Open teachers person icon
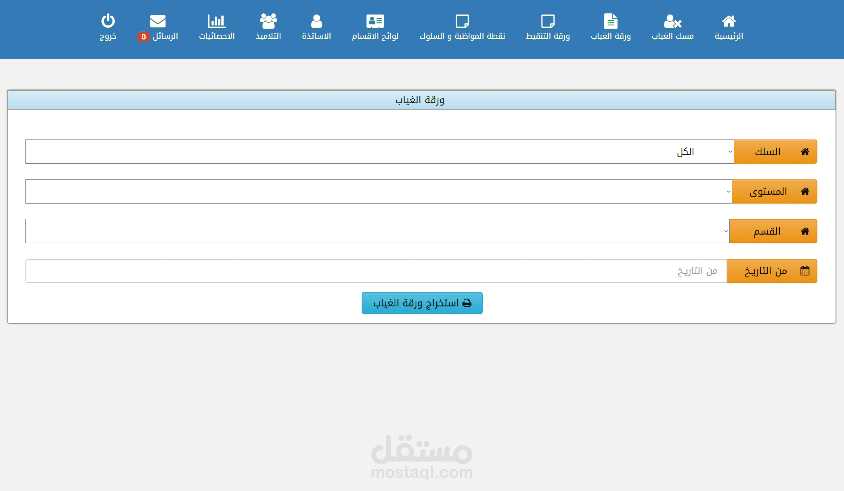 (316, 21)
